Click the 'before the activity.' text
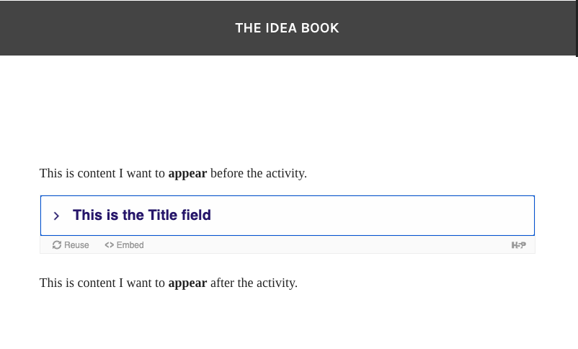578x349 pixels. click(259, 173)
